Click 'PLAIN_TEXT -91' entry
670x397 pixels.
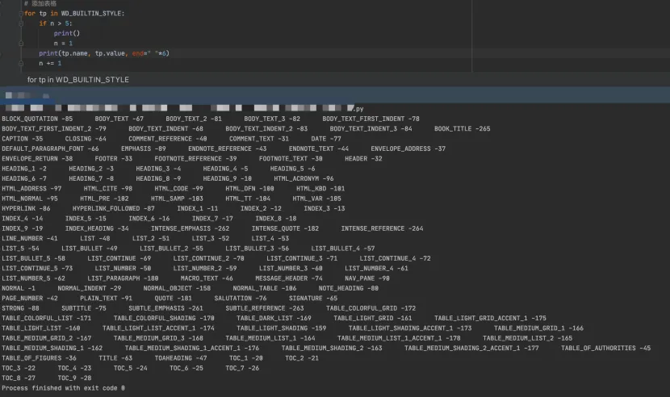tap(106, 299)
